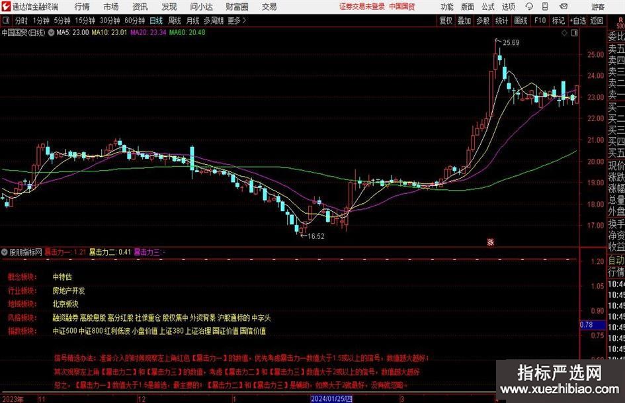
Task: Add stock with the +自选 button
Action: point(577,21)
